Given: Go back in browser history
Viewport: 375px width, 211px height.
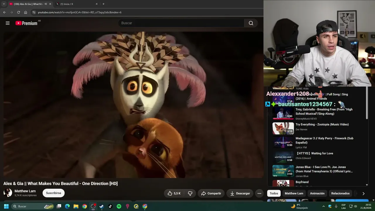Looking at the screenshot, I should (4, 12).
